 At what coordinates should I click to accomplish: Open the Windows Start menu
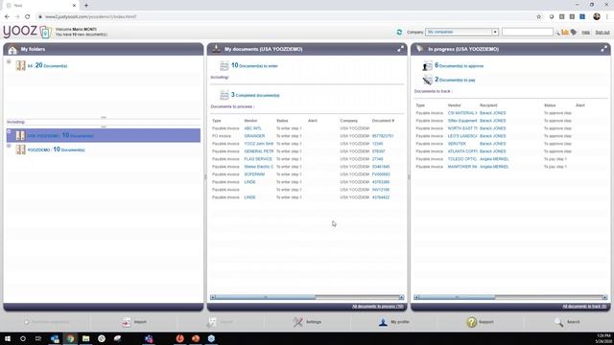pyautogui.click(x=7, y=338)
